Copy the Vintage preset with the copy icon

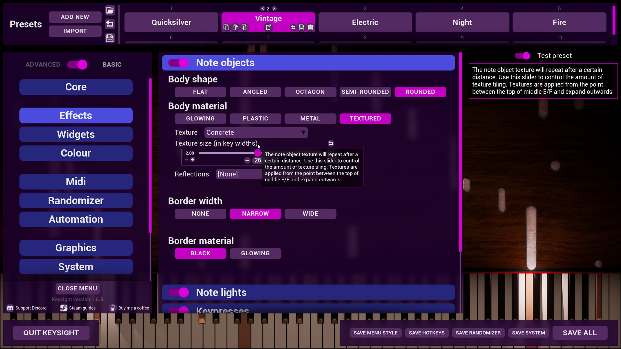click(226, 27)
